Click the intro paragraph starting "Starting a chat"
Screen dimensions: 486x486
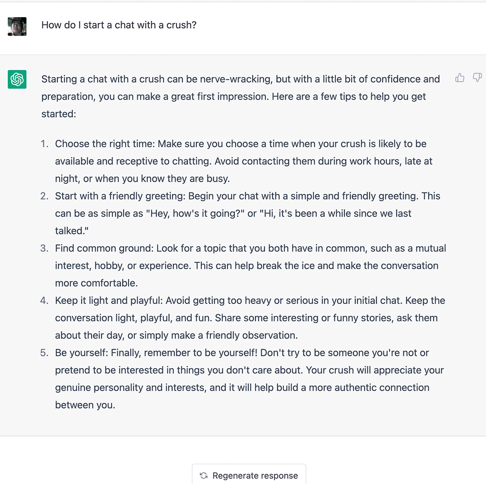pyautogui.click(x=240, y=96)
